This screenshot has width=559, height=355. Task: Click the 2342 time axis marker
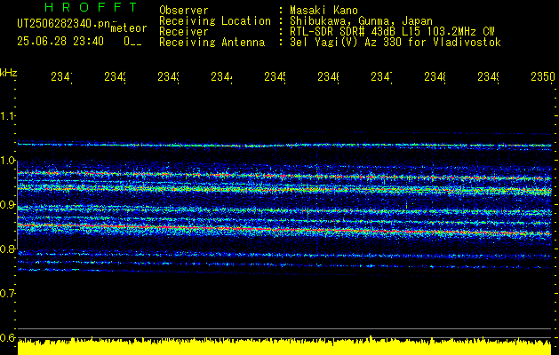(116, 76)
